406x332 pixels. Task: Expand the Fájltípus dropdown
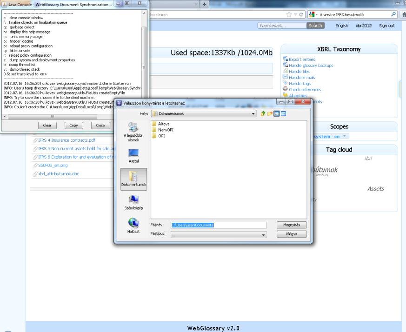[x=263, y=235]
